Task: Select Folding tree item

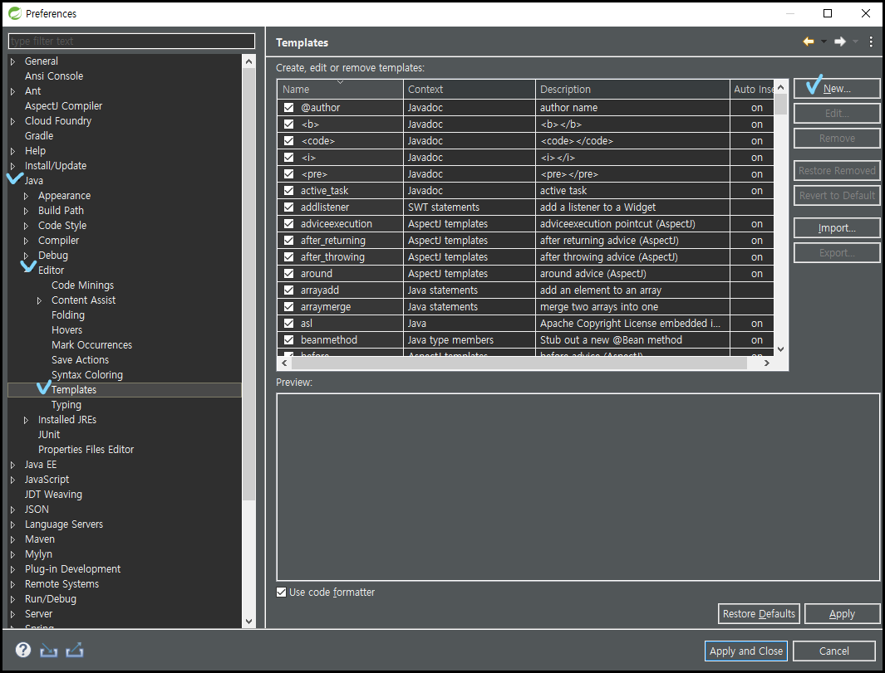Action: tap(68, 315)
